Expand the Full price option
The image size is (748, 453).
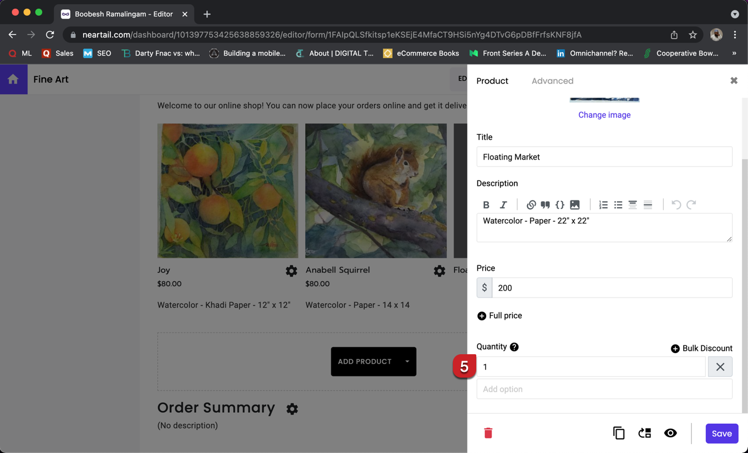point(500,316)
